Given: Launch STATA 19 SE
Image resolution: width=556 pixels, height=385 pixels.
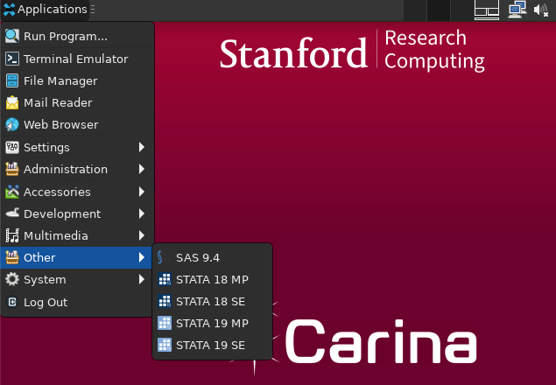Looking at the screenshot, I should pyautogui.click(x=212, y=345).
